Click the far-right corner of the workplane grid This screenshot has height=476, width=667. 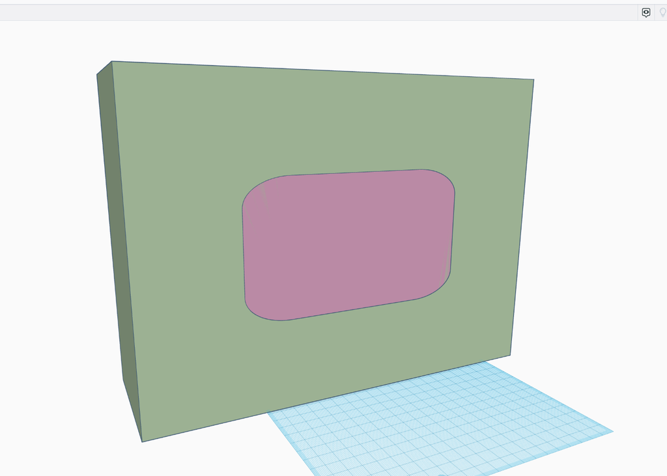pos(612,432)
